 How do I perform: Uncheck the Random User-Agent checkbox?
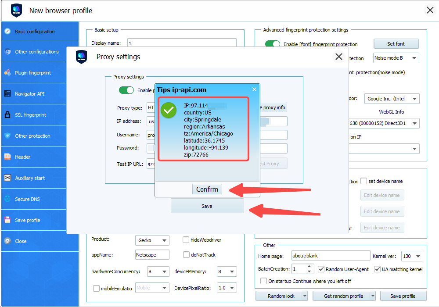(321, 269)
